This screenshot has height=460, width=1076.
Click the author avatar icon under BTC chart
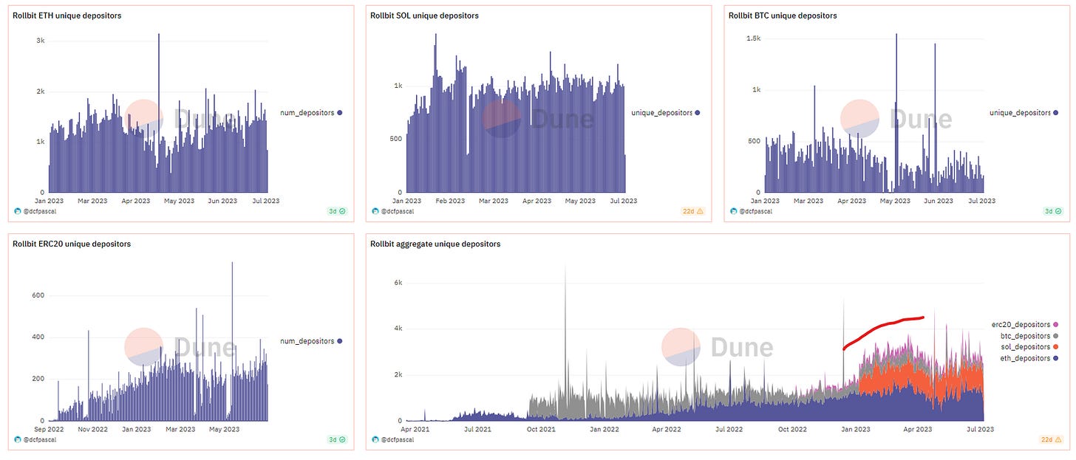734,211
